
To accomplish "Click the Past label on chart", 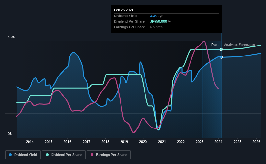I will pyautogui.click(x=215, y=45).
